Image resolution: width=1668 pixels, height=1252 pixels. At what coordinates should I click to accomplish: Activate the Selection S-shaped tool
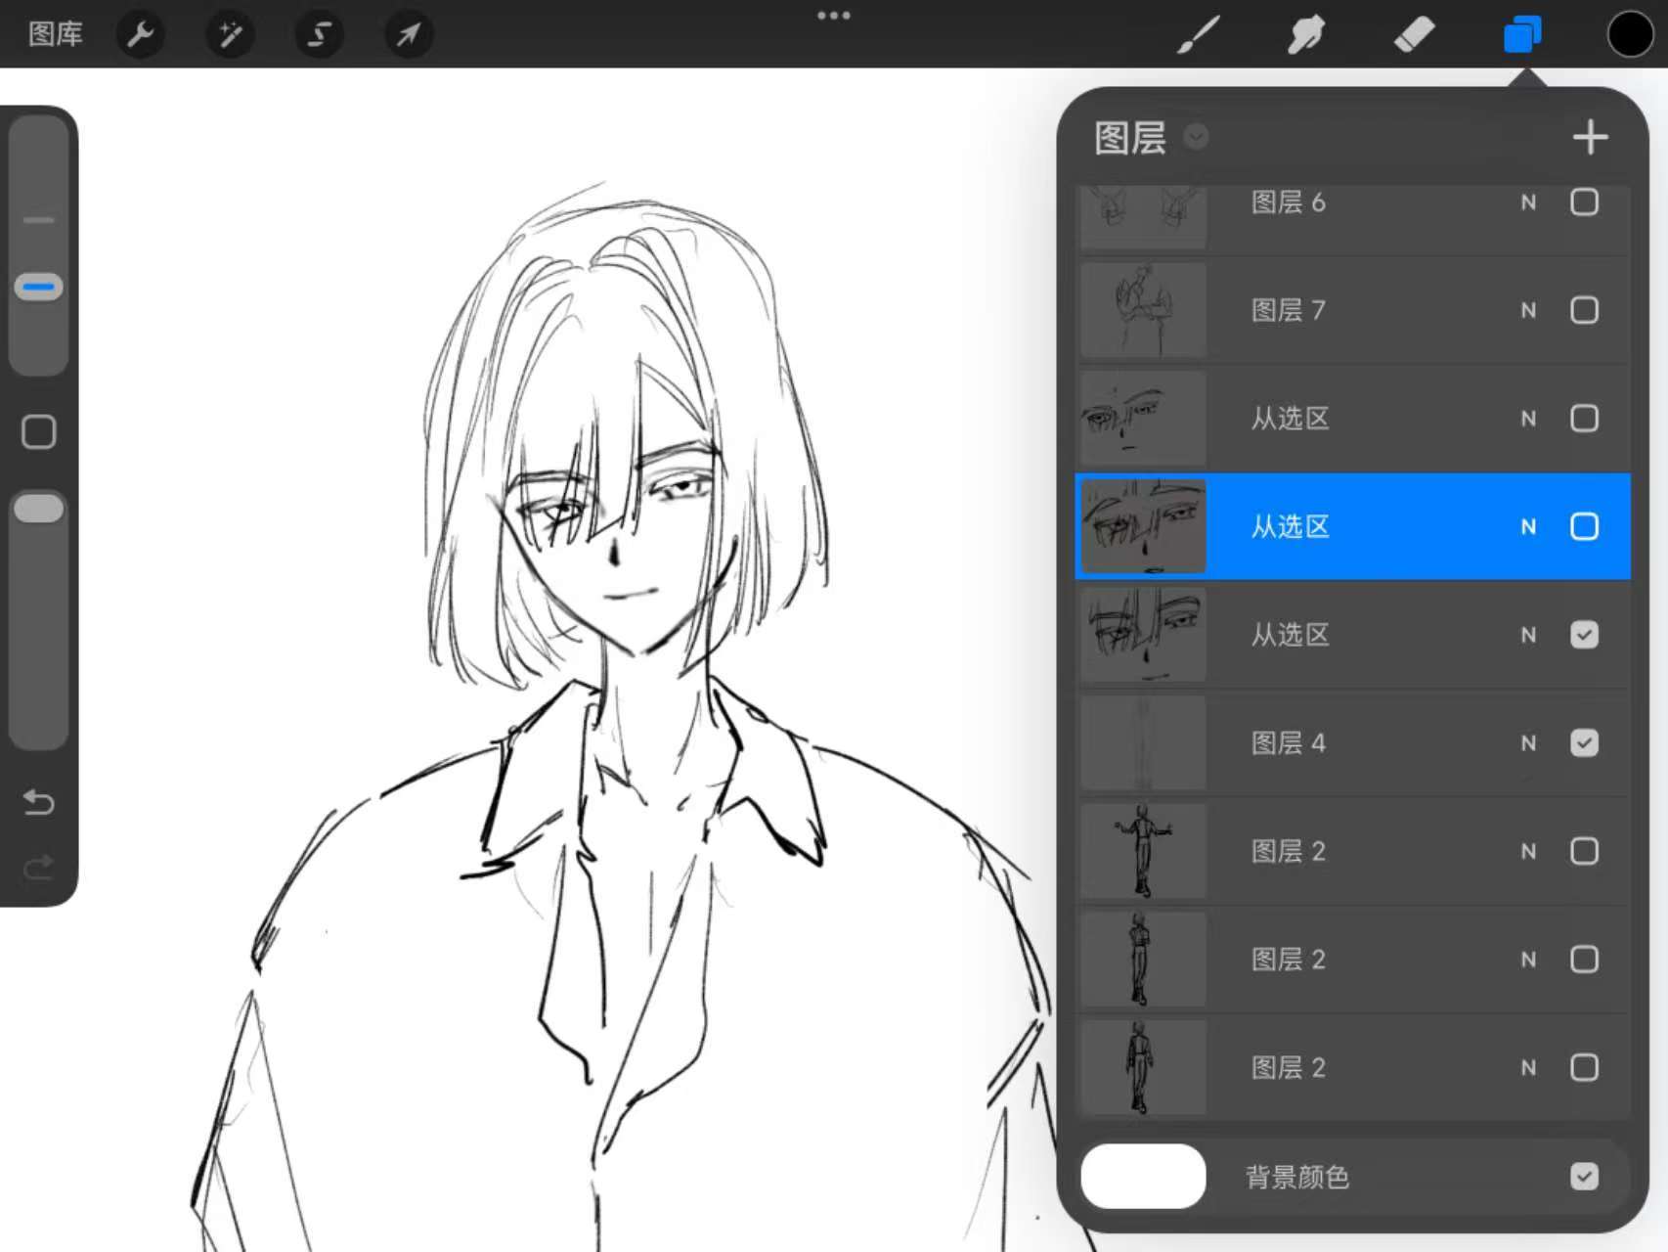[320, 35]
